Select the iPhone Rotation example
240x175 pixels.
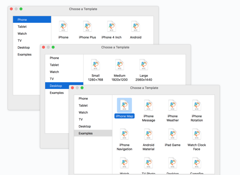(196, 106)
